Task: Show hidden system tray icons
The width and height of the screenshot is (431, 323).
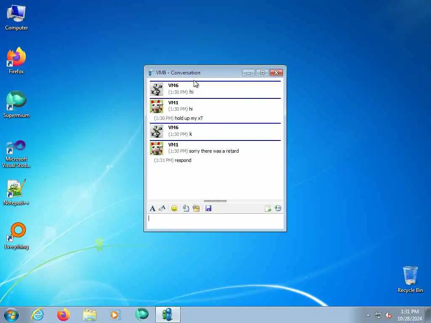Action: (x=368, y=315)
